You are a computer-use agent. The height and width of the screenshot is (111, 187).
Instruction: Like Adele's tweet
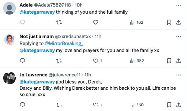96,22
